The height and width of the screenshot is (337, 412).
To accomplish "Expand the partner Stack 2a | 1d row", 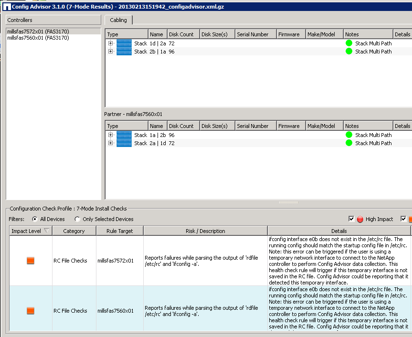I will click(110, 143).
